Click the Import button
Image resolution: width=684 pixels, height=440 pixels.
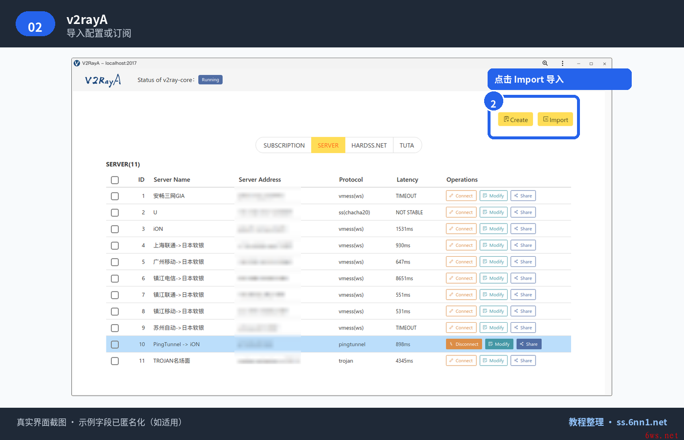point(556,119)
